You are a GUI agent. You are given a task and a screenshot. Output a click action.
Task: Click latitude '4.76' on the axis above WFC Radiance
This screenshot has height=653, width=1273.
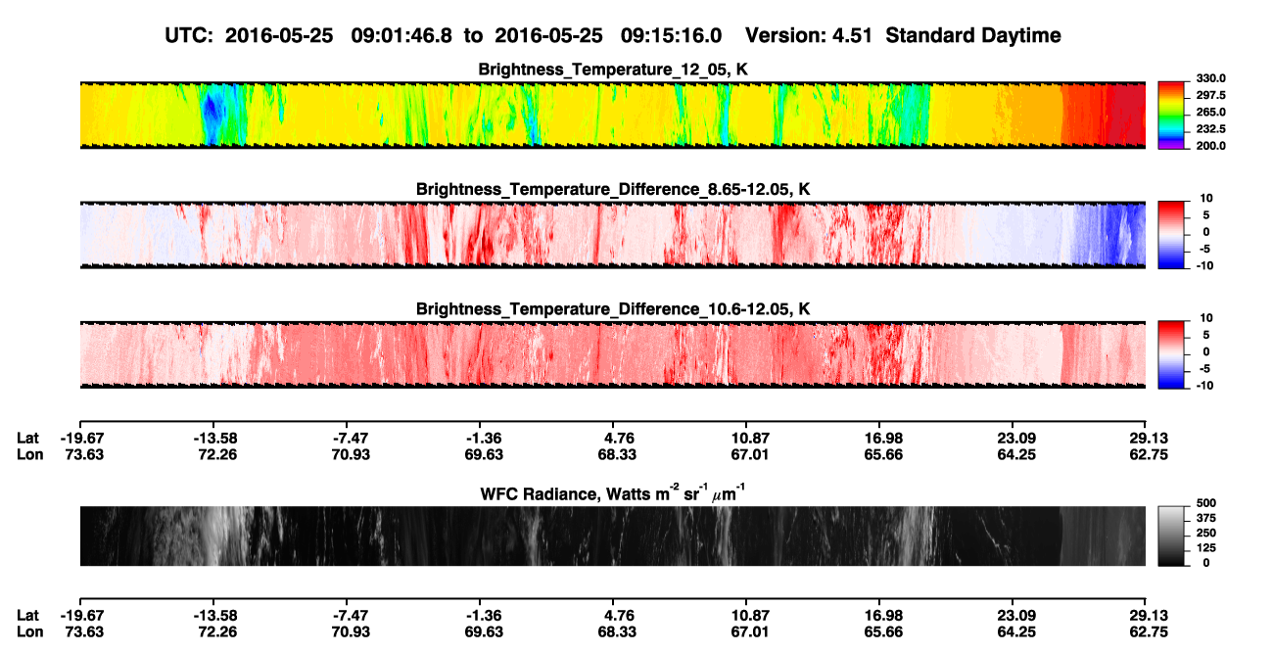tap(613, 439)
